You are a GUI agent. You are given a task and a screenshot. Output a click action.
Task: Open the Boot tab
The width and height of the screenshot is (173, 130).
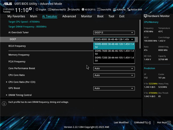[100, 16]
